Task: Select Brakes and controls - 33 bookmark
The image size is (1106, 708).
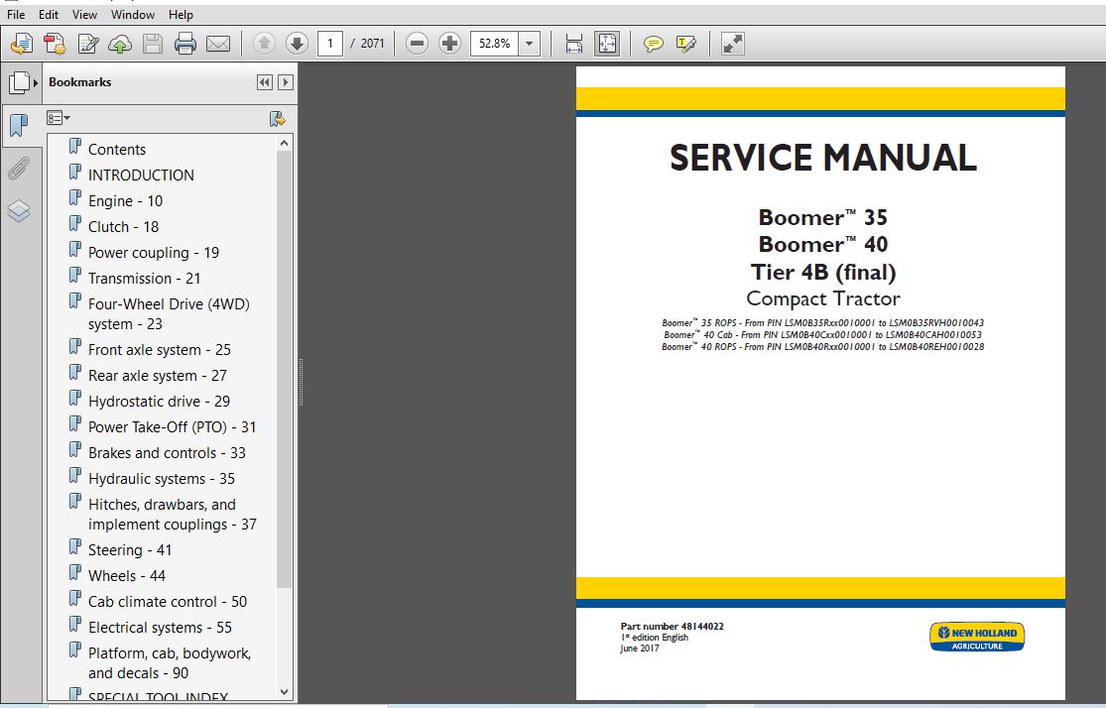Action: [x=168, y=453]
